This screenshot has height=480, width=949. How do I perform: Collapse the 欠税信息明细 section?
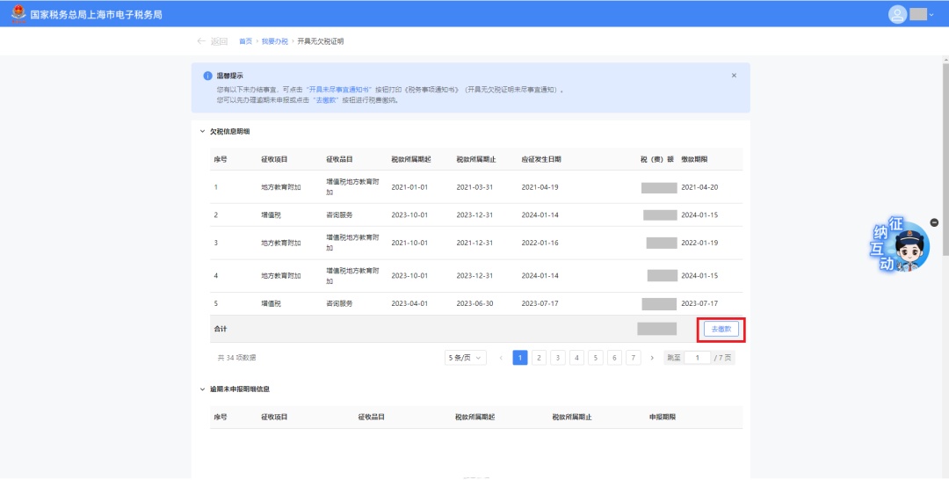[x=202, y=131]
